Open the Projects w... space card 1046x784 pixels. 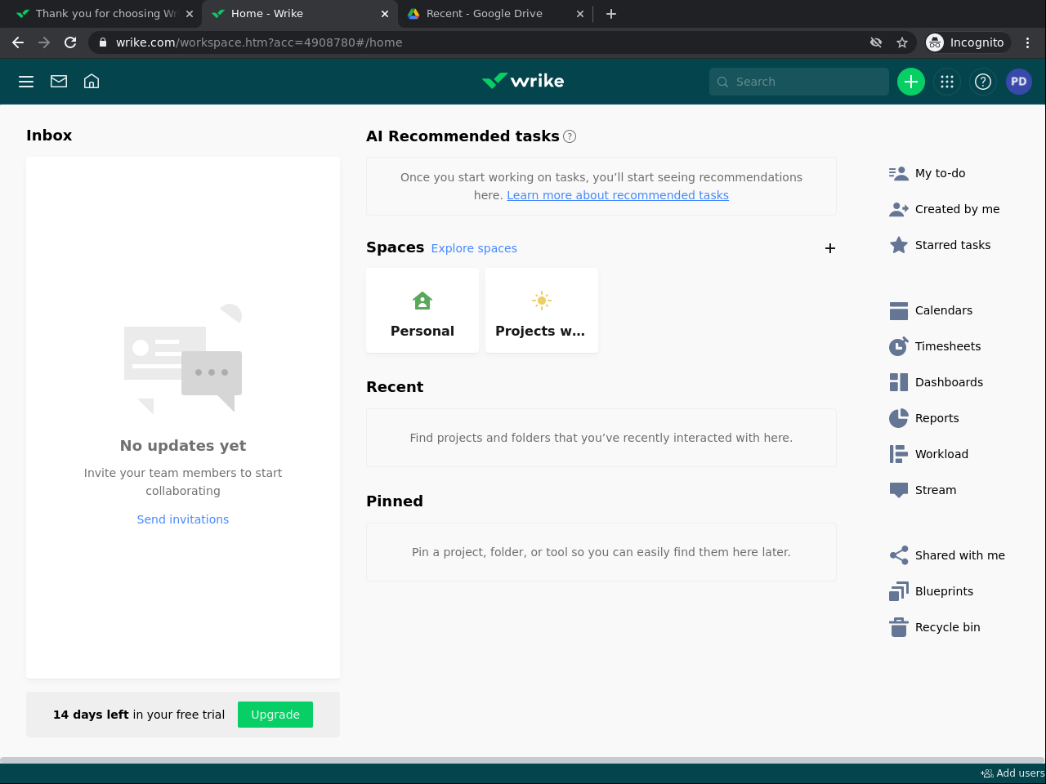click(x=542, y=310)
